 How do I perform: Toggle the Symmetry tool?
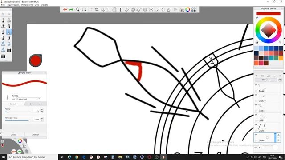coord(151,10)
